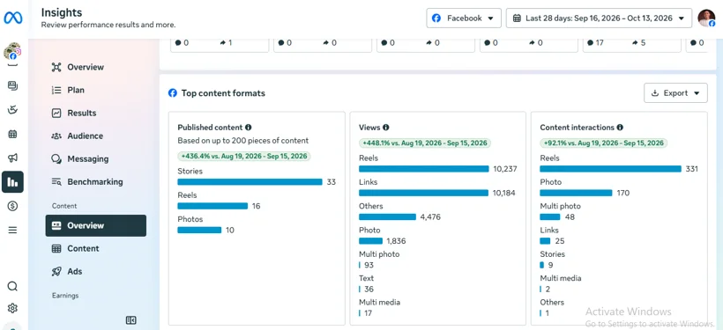Click the Reels bar in Views chart
This screenshot has height=330, width=723.
tap(424, 169)
